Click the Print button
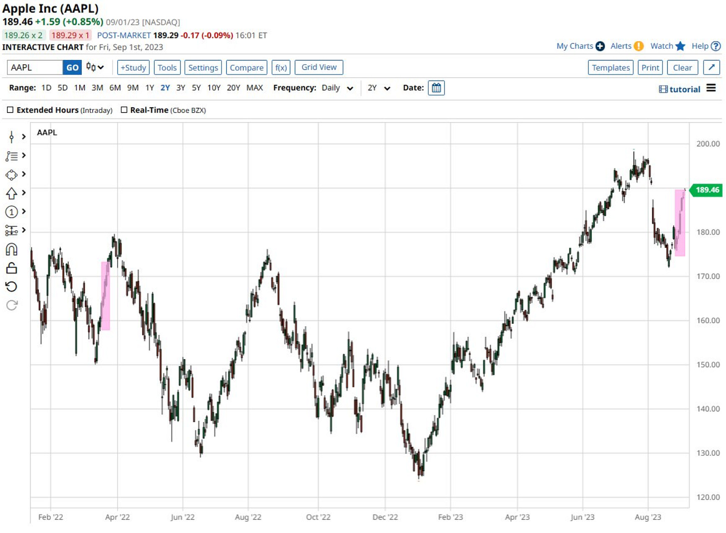The width and height of the screenshot is (726, 533). click(650, 67)
